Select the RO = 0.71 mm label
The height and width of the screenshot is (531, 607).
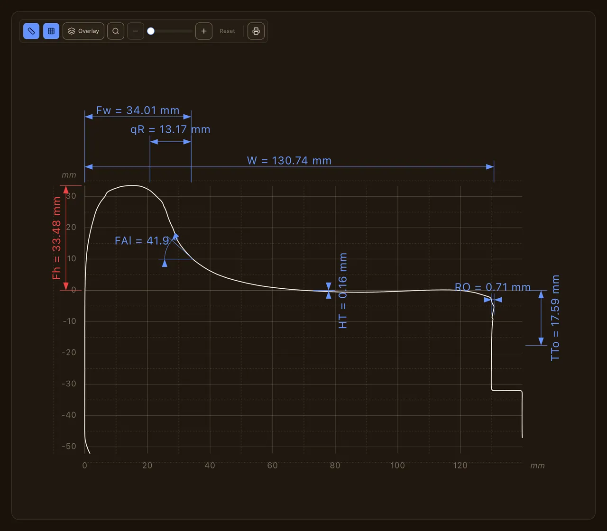[493, 287]
